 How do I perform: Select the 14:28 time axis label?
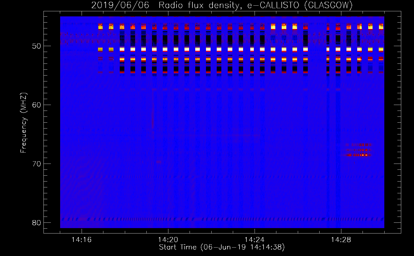click(341, 240)
